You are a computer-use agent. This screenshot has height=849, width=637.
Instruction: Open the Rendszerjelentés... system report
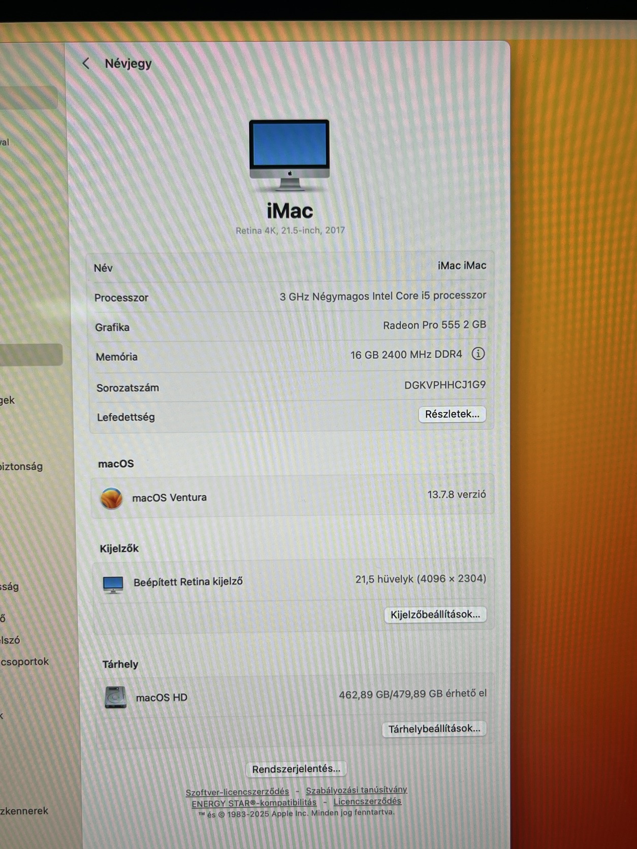(x=296, y=769)
